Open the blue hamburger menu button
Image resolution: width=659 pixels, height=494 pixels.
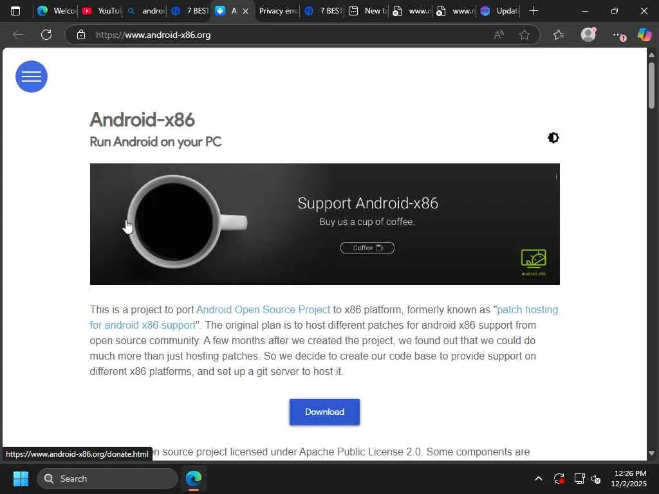coord(32,77)
